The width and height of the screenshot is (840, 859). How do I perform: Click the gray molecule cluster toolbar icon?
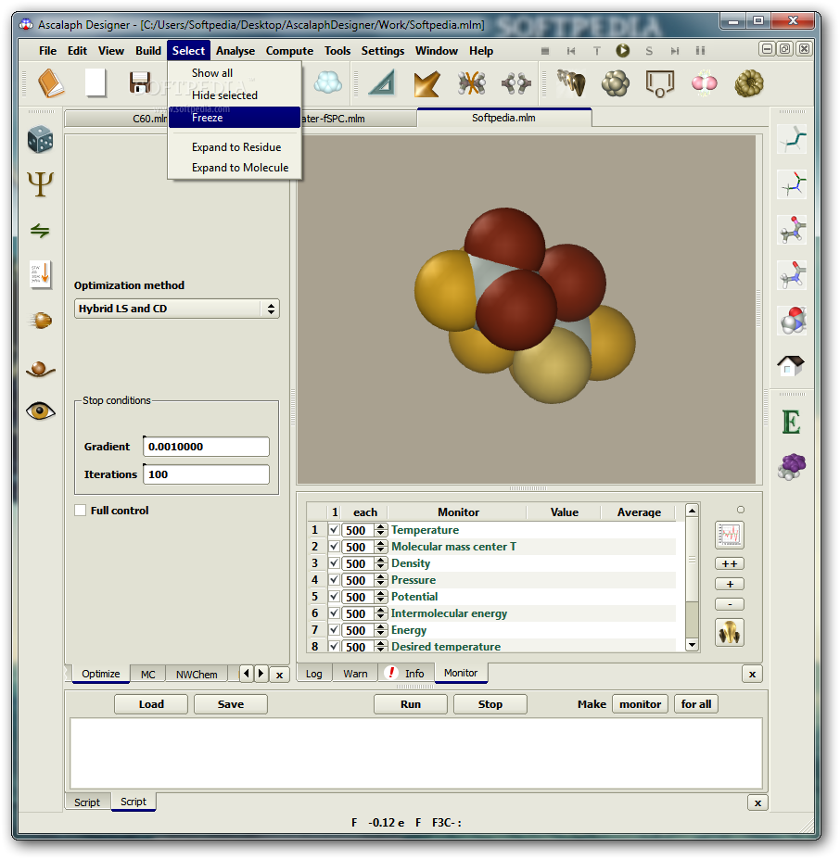(515, 83)
